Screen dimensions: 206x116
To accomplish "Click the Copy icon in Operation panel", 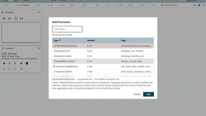I will point(4,69).
